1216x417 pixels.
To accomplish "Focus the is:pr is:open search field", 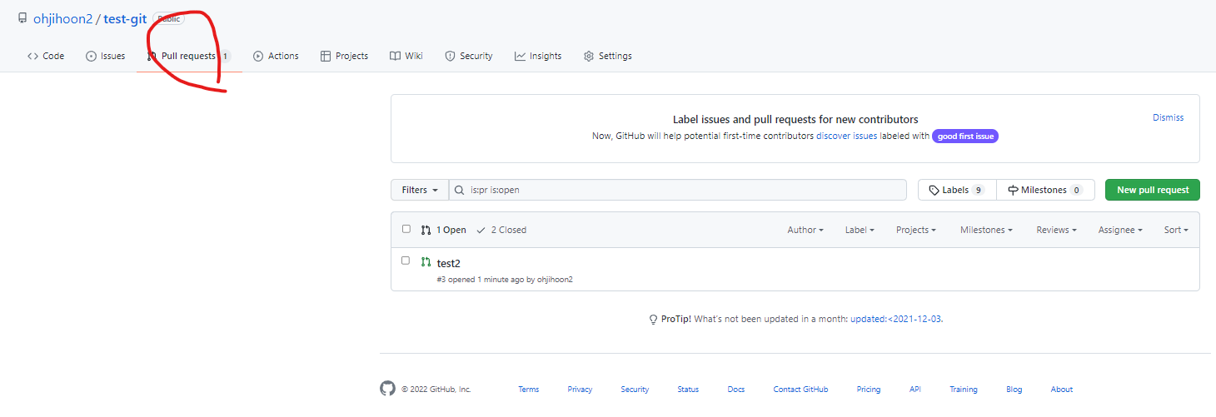I will (678, 190).
